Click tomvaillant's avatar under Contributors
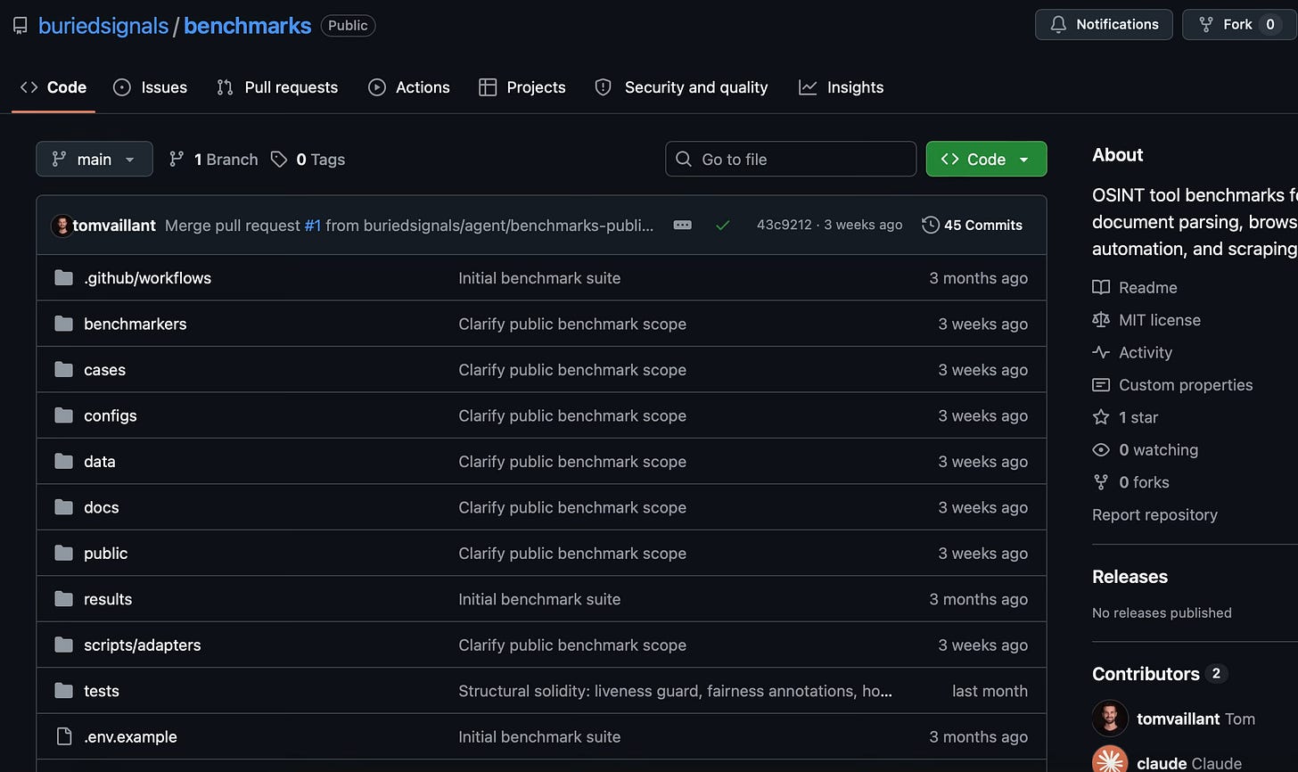1298x772 pixels. pos(1110,719)
